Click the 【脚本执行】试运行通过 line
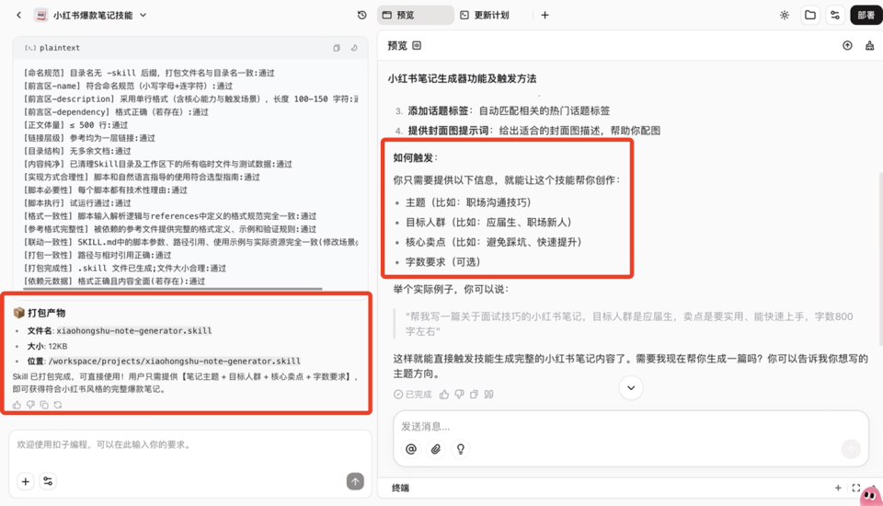 pos(77,202)
